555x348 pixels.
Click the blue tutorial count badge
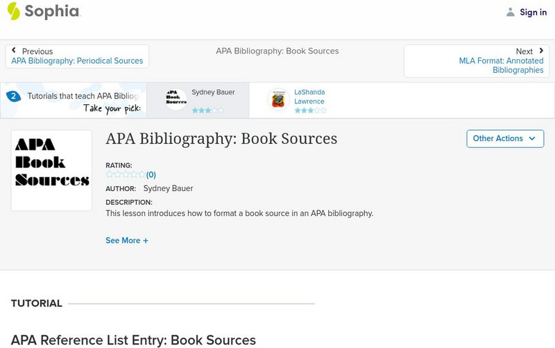pyautogui.click(x=12, y=97)
